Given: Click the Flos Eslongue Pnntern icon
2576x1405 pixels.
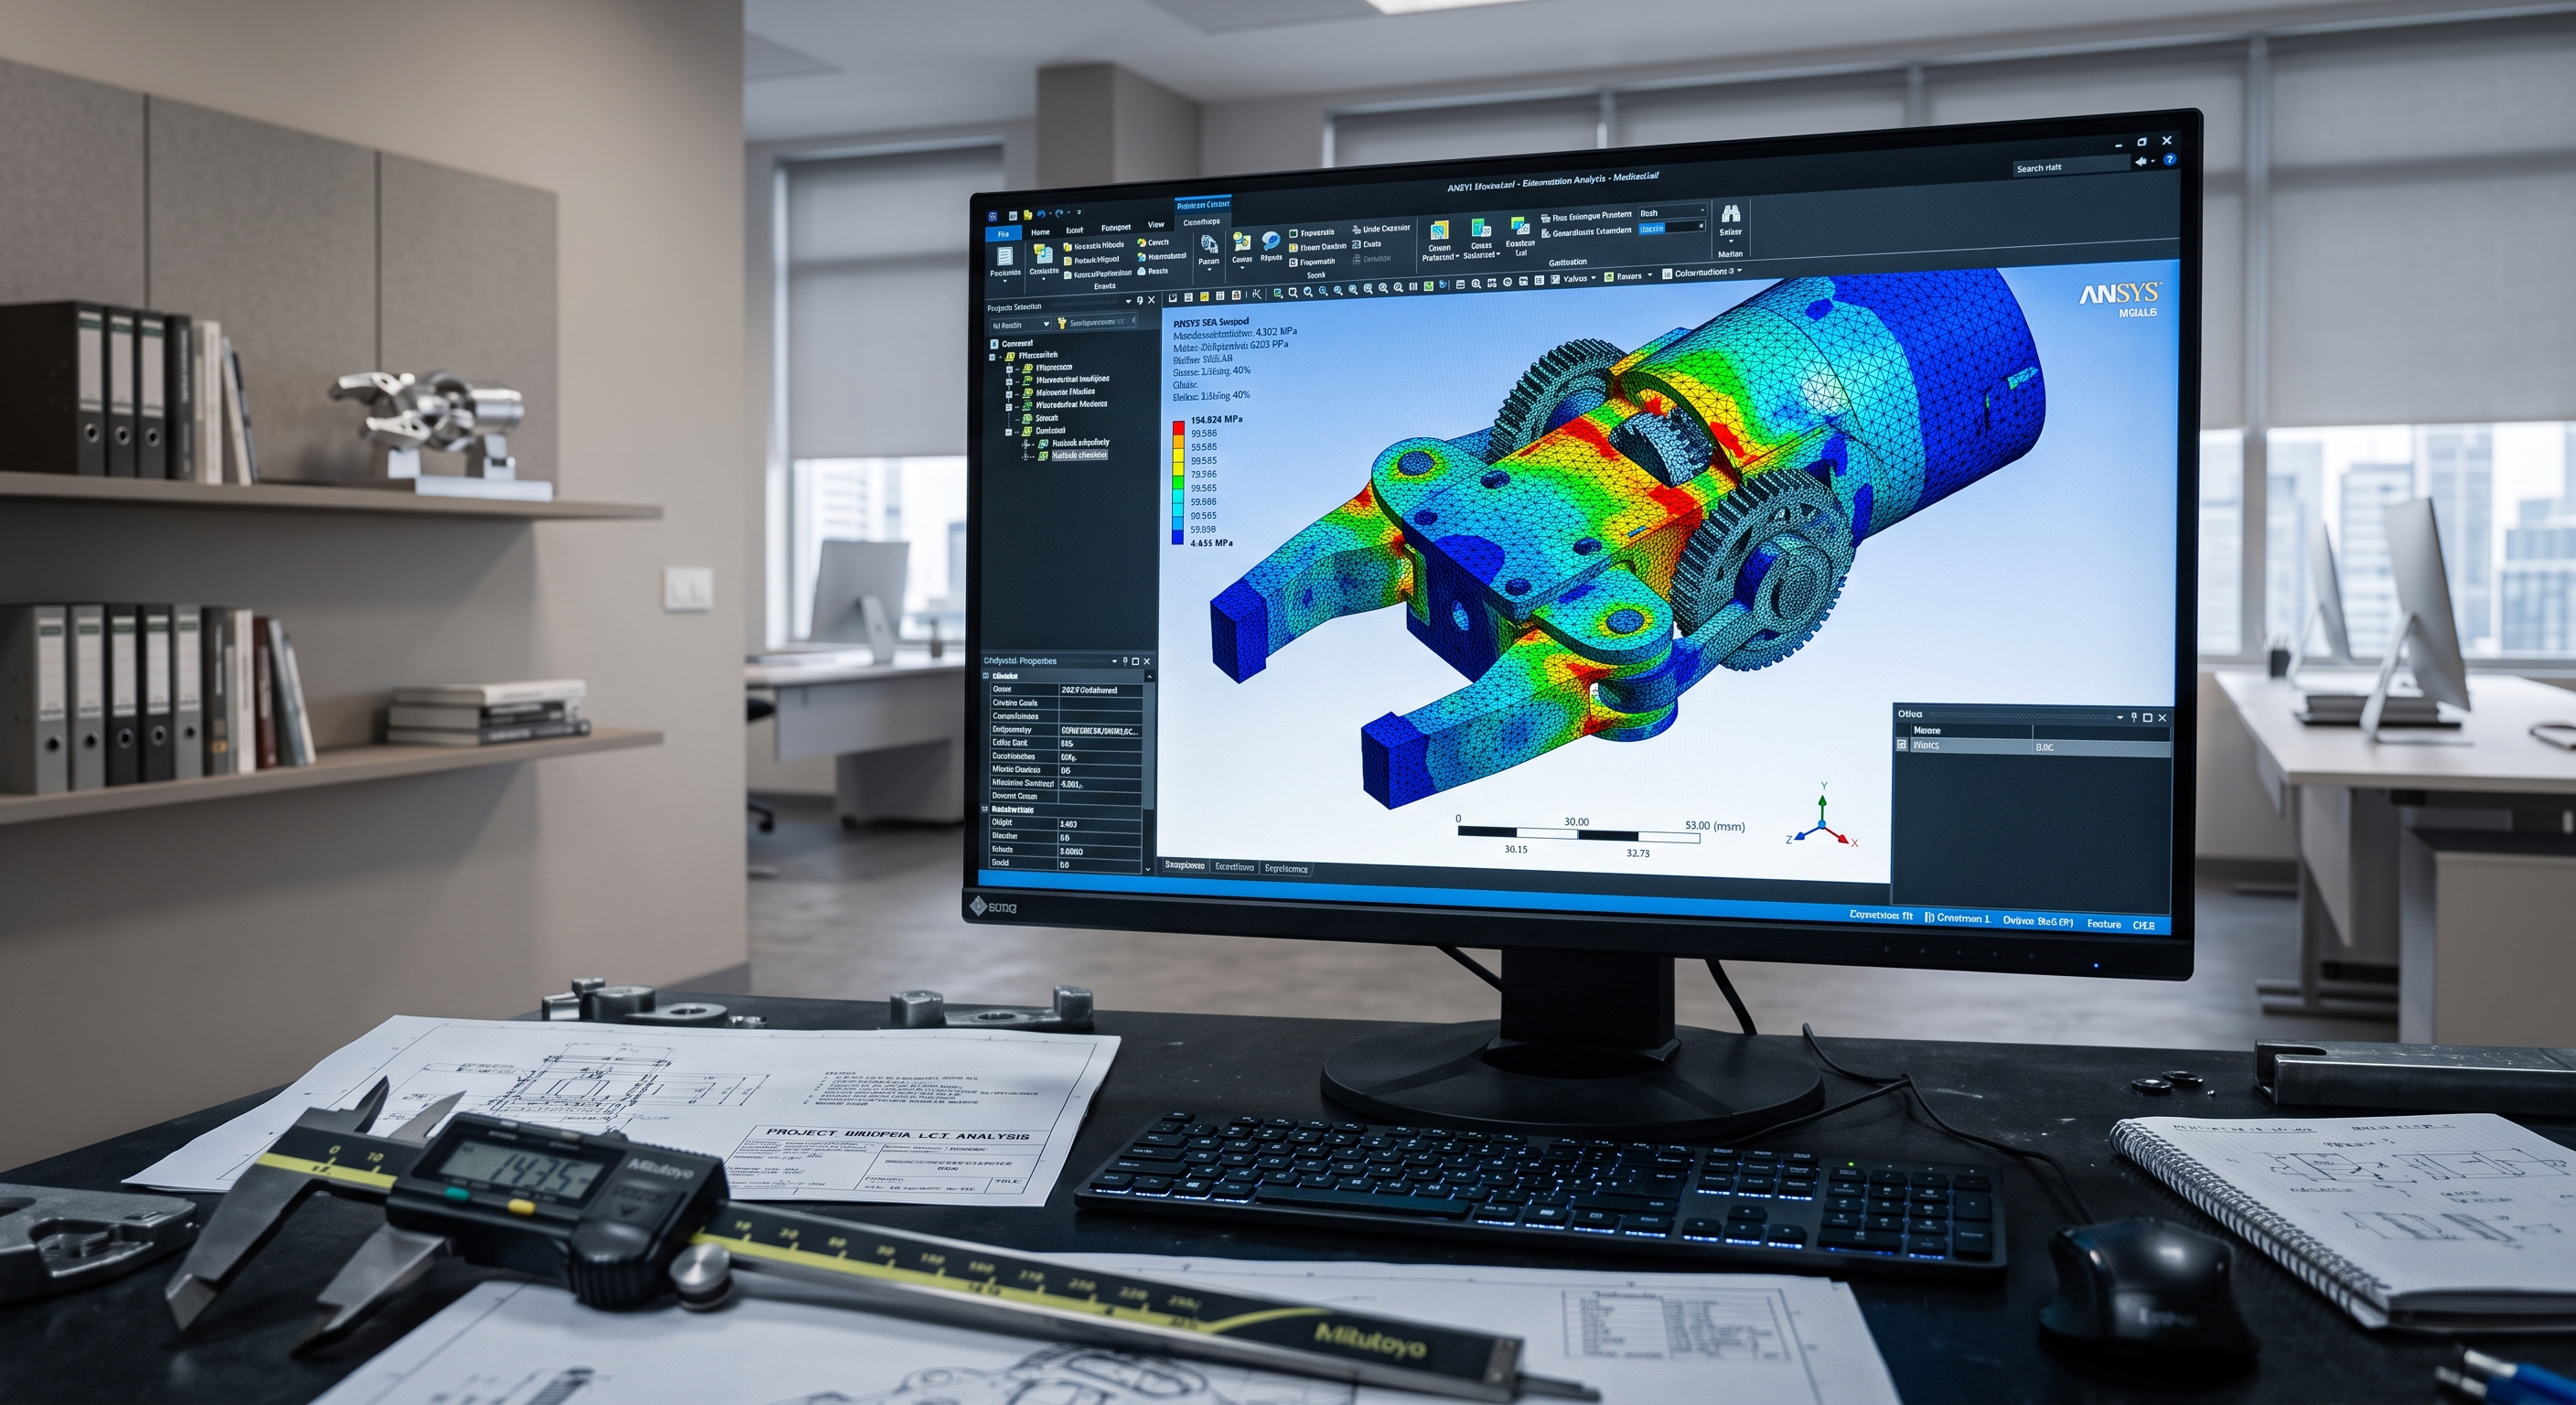Looking at the screenshot, I should tap(1546, 219).
